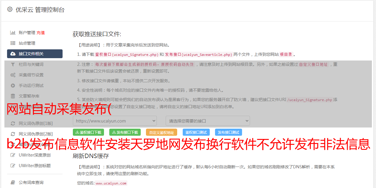Open the 自定义鉴权地址 button
This screenshot has height=188, width=376.
click(162, 132)
